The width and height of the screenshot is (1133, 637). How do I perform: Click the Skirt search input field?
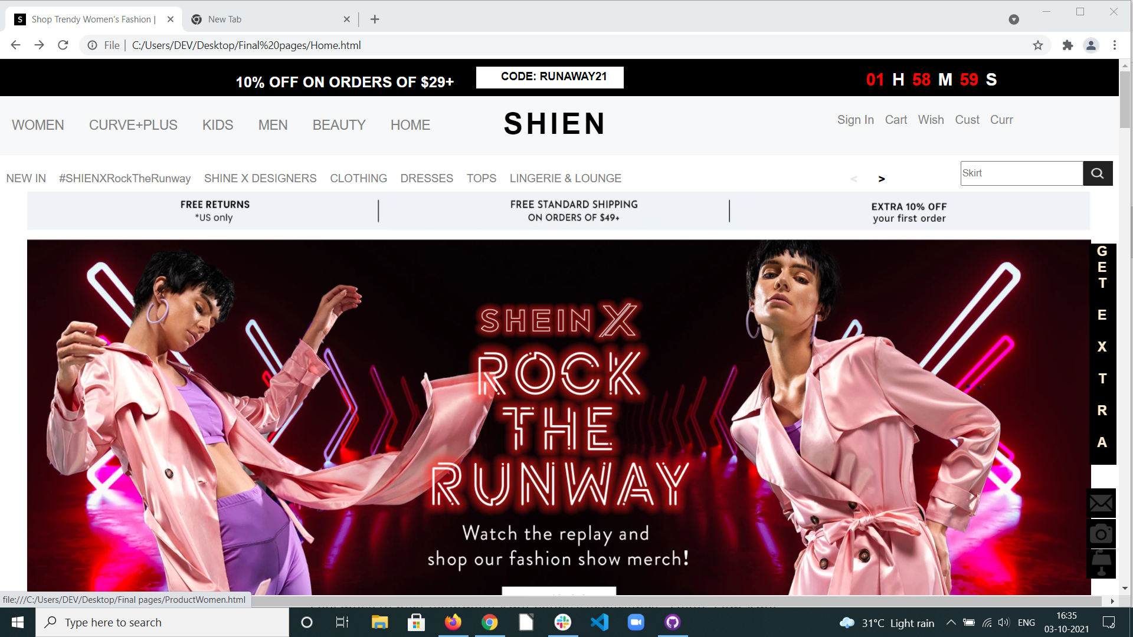click(1021, 173)
